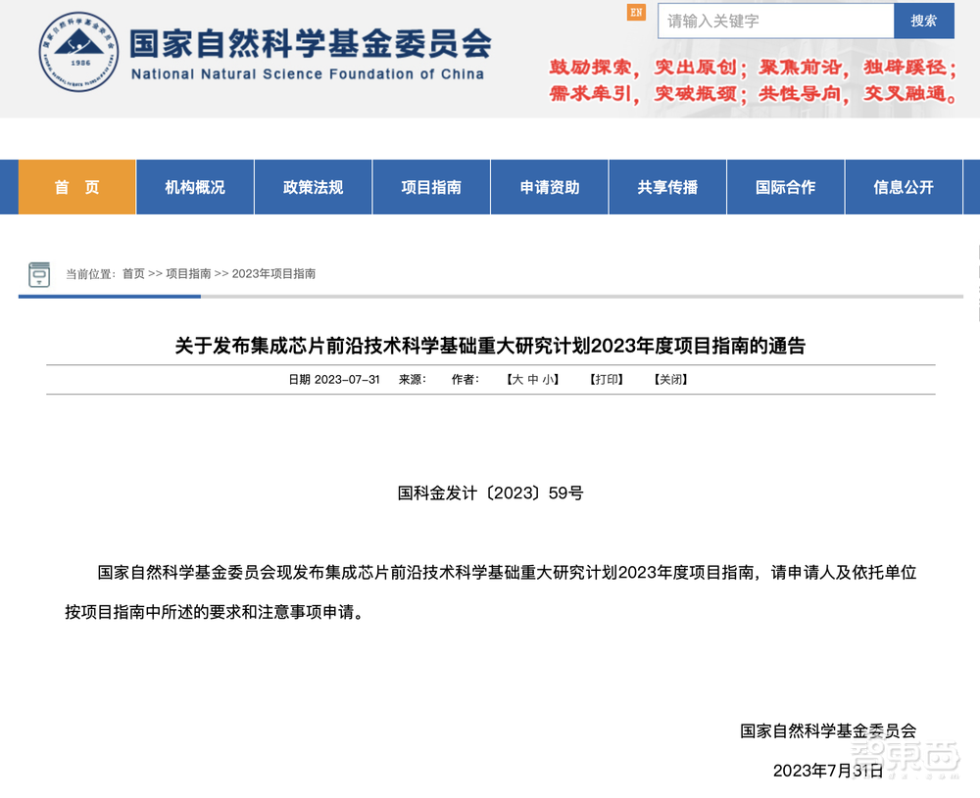Click the 机构概况 menu item
This screenshot has width=980, height=798.
[194, 187]
